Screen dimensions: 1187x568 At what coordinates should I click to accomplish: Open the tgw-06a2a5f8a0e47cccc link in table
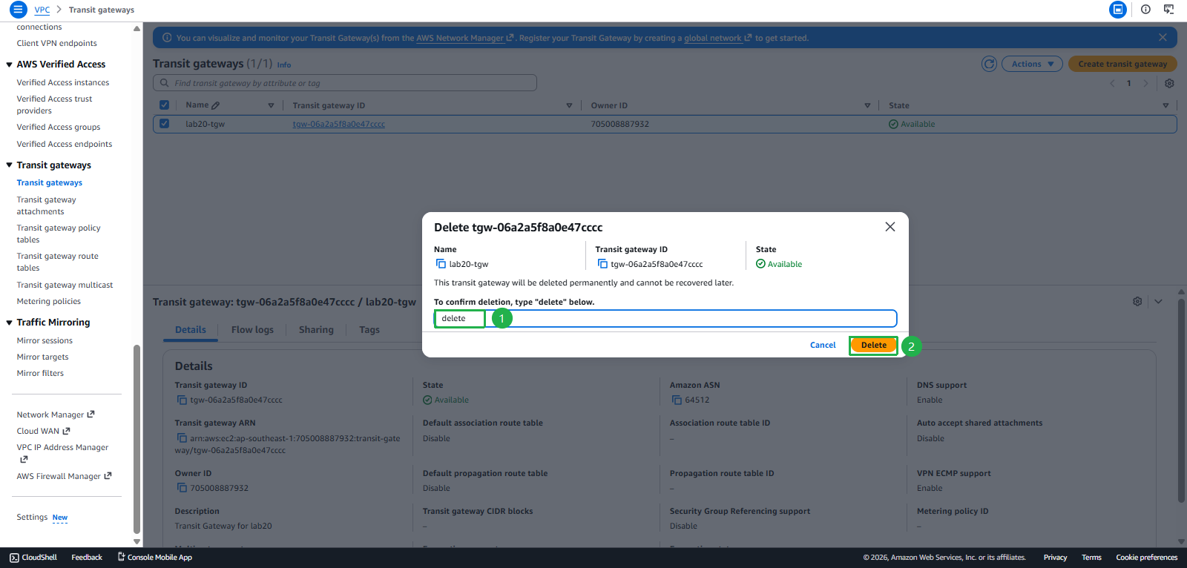click(x=338, y=124)
